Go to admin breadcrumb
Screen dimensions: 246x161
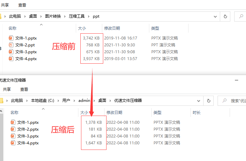click(x=84, y=101)
